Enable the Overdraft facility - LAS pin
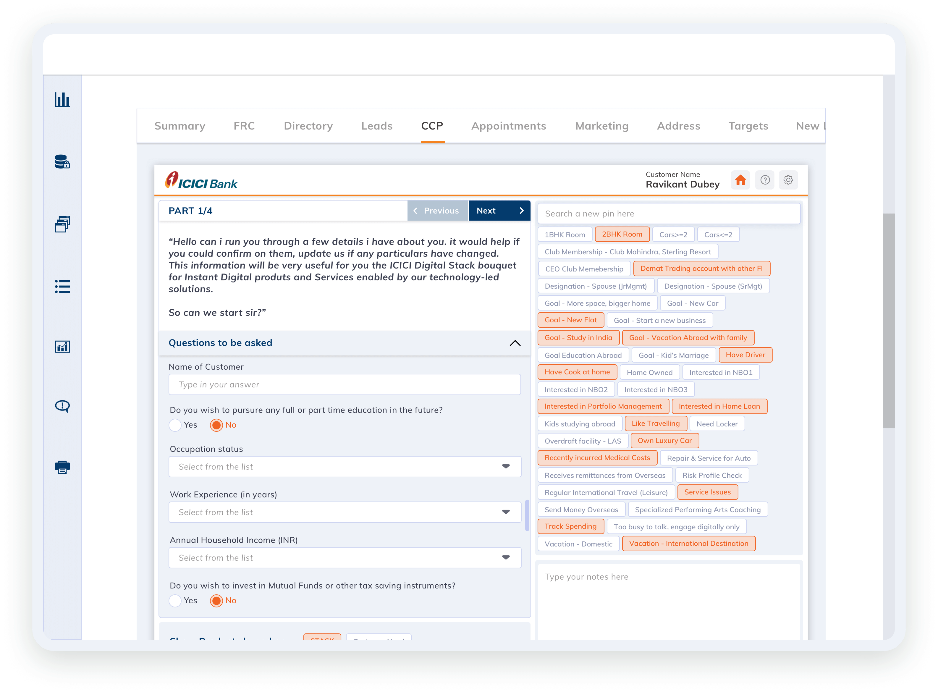 [x=583, y=441]
